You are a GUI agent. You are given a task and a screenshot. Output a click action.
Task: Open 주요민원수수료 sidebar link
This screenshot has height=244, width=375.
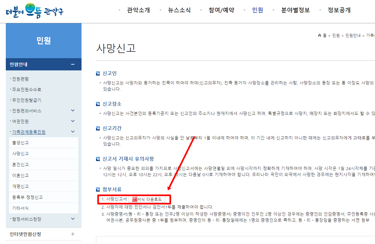coord(26,89)
